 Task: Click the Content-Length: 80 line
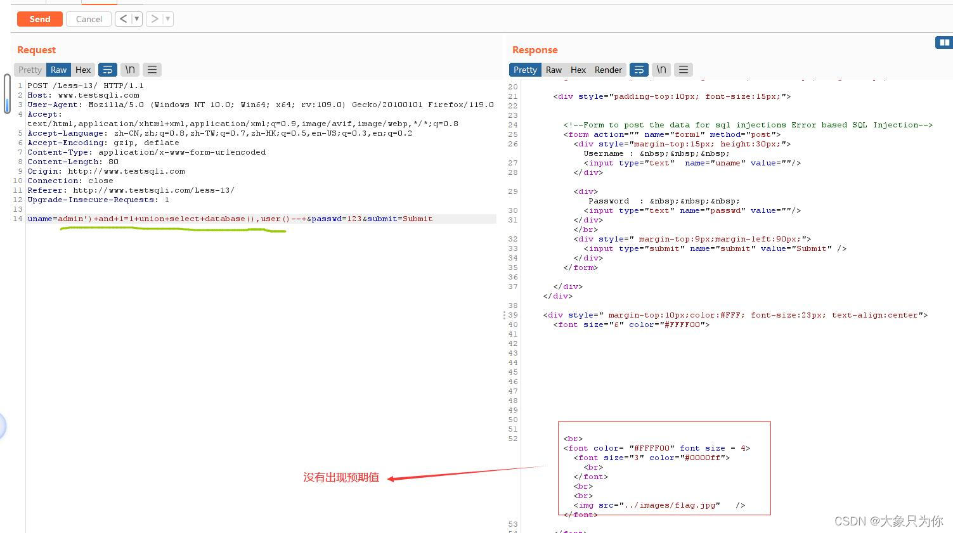tap(73, 162)
